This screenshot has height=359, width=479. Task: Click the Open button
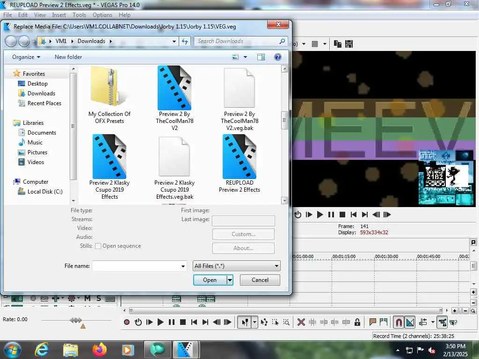click(x=210, y=280)
